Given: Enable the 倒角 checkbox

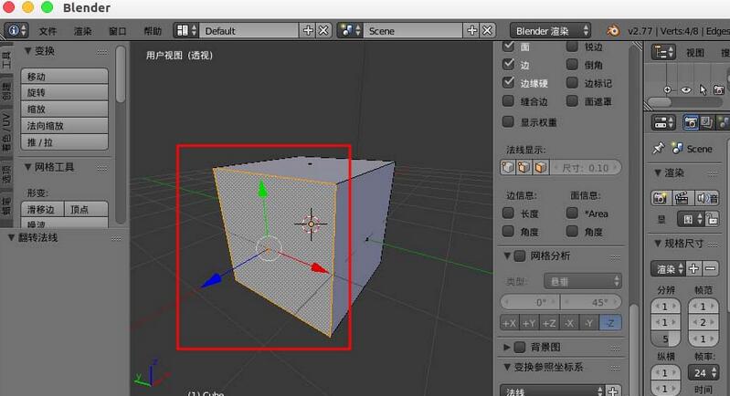Looking at the screenshot, I should point(572,64).
